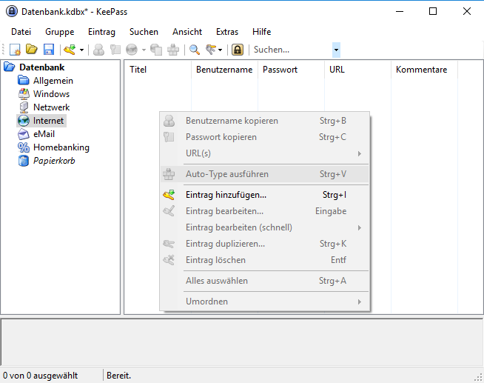Click Alles auswählen in context menu

click(264, 281)
